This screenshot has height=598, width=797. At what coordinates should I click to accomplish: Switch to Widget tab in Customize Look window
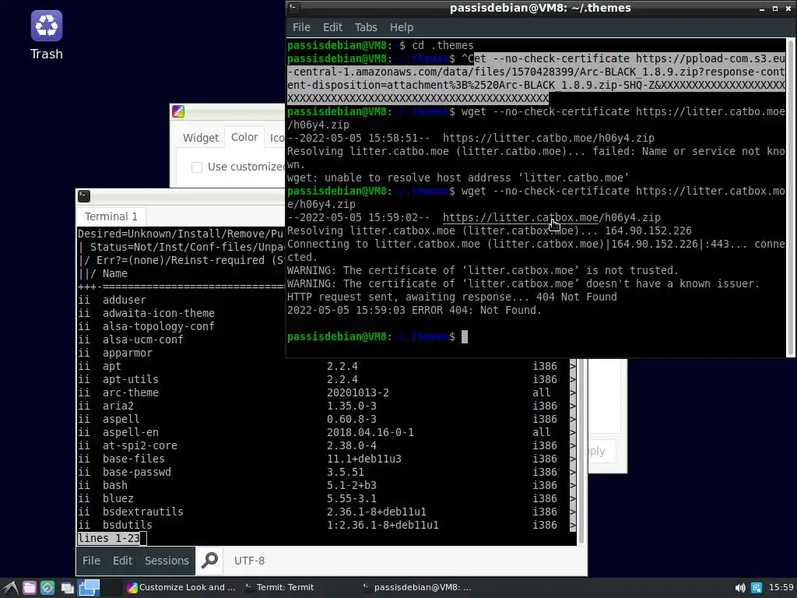(201, 138)
